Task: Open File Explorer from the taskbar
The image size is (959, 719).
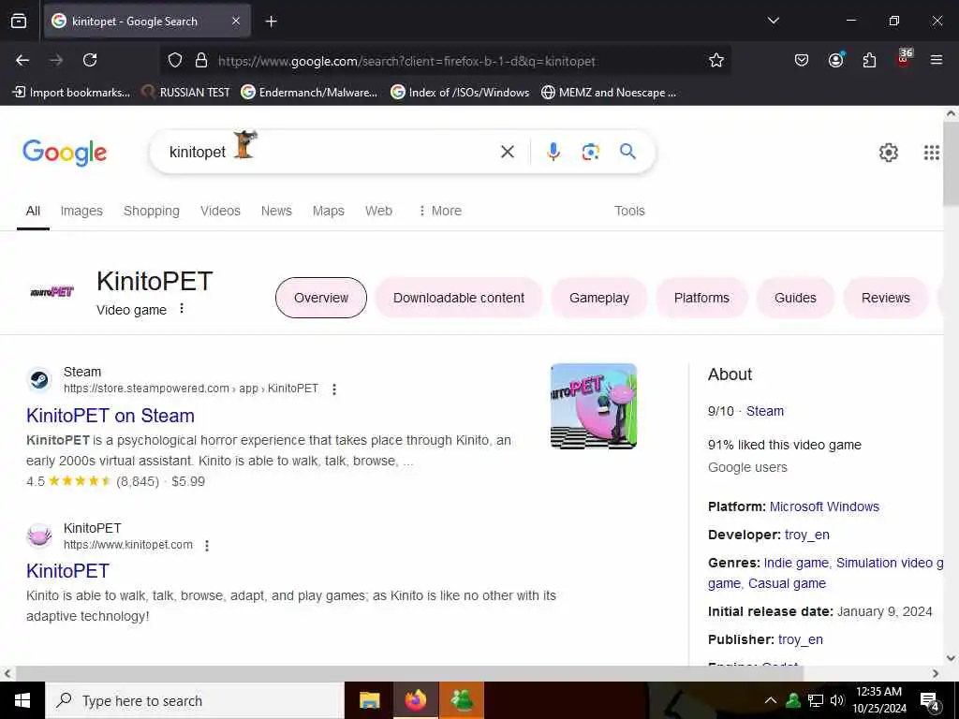Action: 369,700
